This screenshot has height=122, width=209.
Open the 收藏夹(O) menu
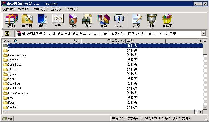40,9
